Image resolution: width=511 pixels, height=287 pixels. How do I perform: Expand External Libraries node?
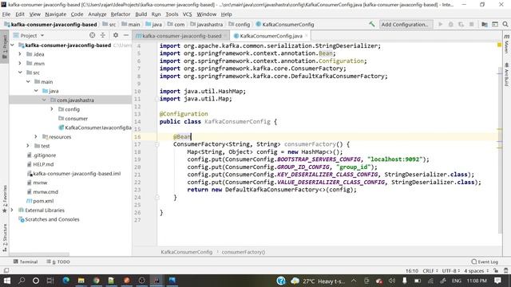[x=13, y=210]
